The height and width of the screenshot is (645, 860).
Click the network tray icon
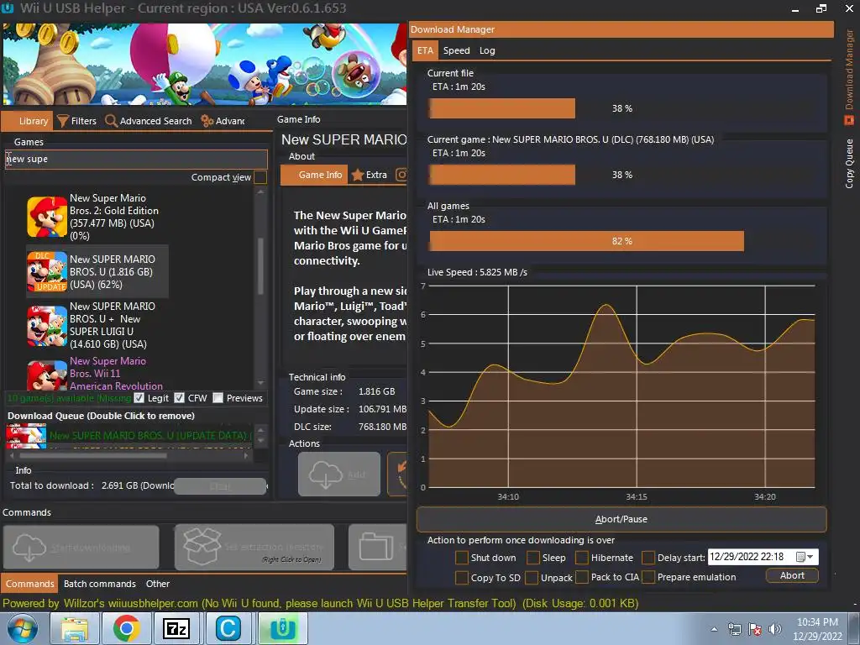tap(734, 629)
